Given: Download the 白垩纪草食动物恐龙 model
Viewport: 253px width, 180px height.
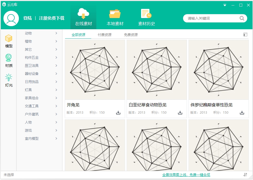Looking at the screenshot, I should 180,113.
